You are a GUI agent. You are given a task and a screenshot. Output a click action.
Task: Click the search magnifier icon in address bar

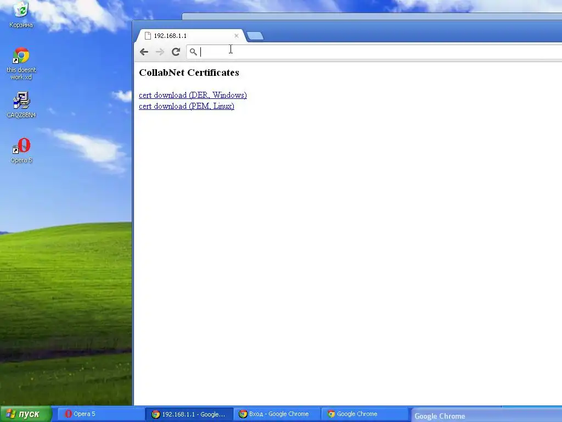click(x=193, y=52)
